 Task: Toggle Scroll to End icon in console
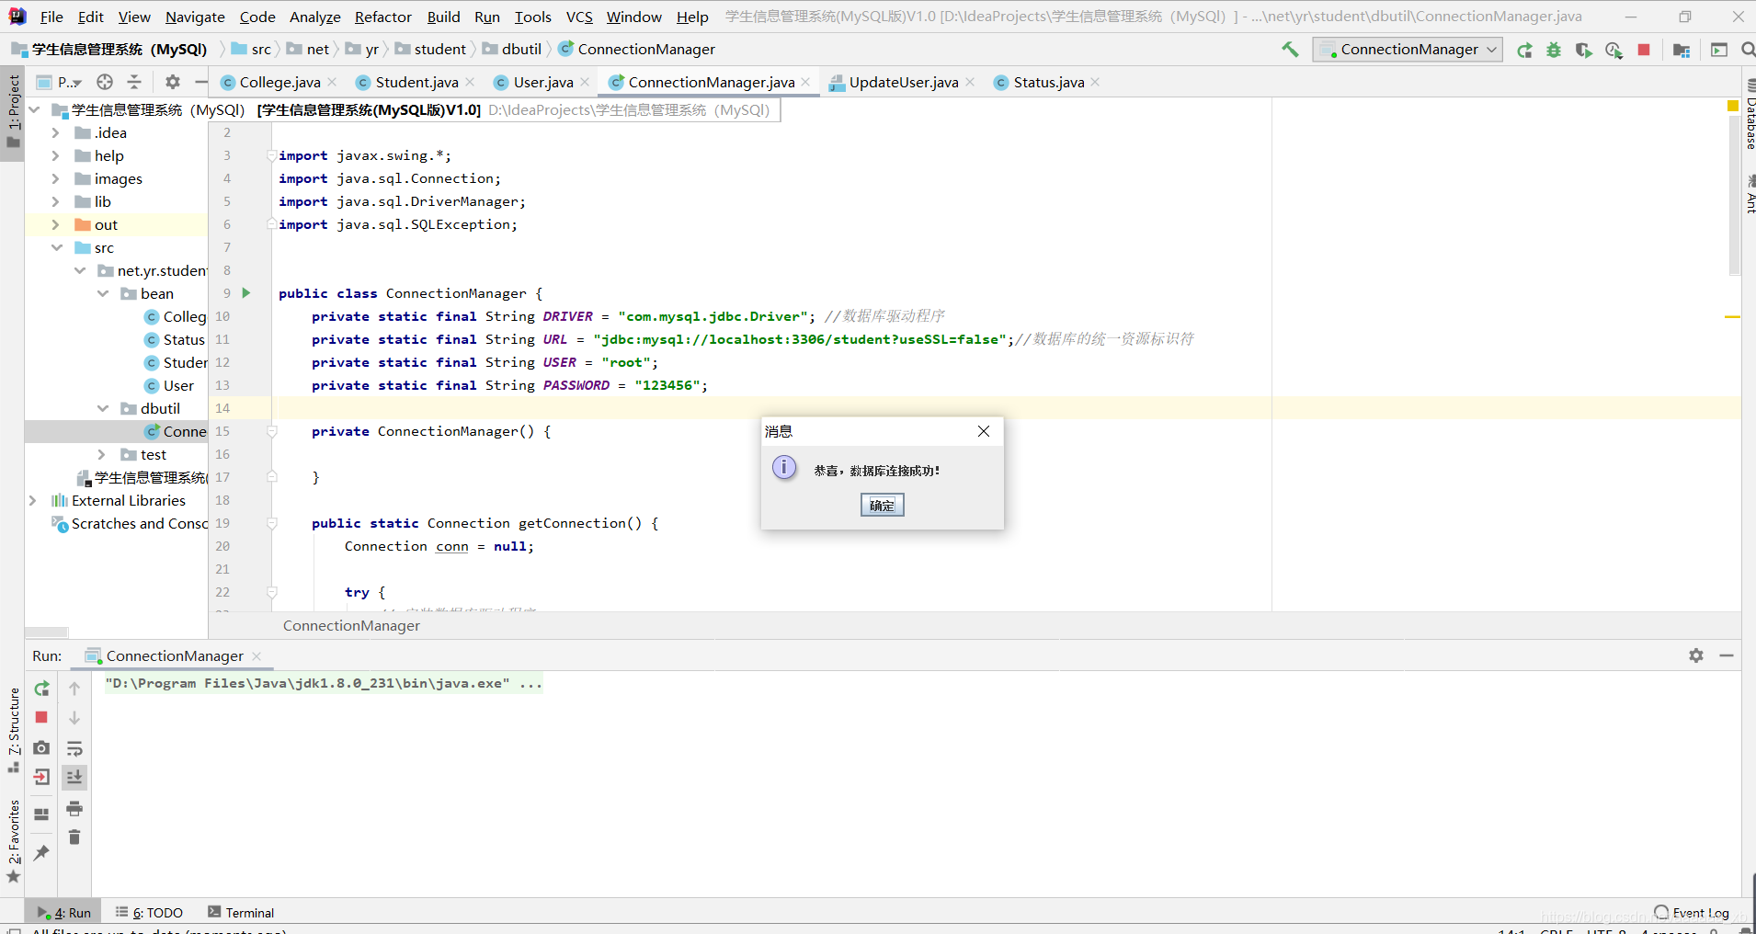74,778
